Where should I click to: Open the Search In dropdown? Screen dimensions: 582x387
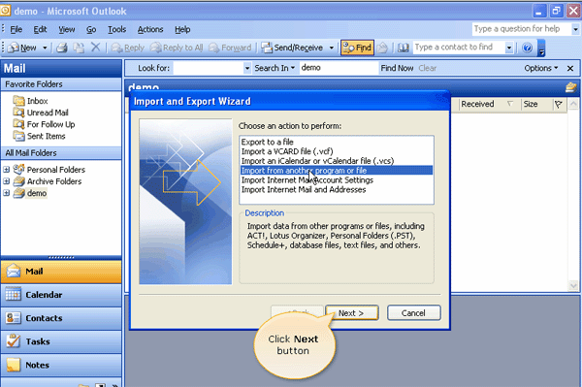pyautogui.click(x=275, y=68)
